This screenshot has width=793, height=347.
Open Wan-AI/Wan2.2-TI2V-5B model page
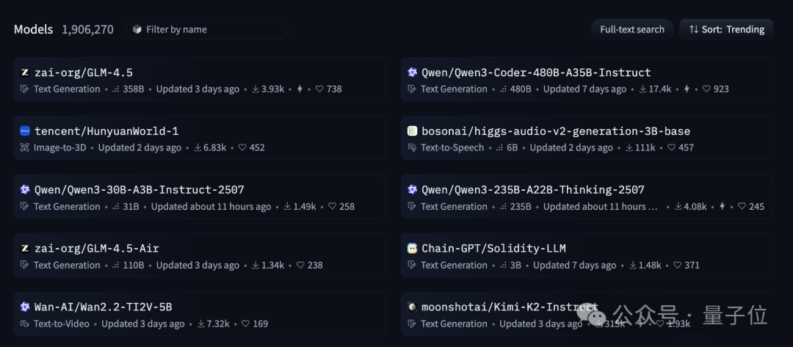coord(200,314)
